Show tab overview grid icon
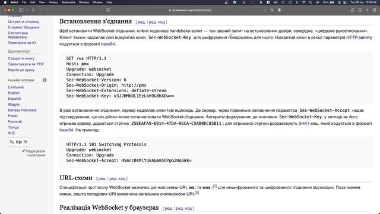 tap(375, 10)
